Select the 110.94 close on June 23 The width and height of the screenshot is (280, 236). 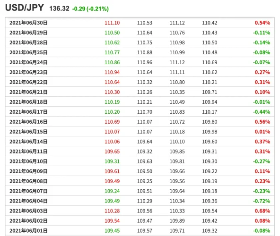(x=112, y=72)
